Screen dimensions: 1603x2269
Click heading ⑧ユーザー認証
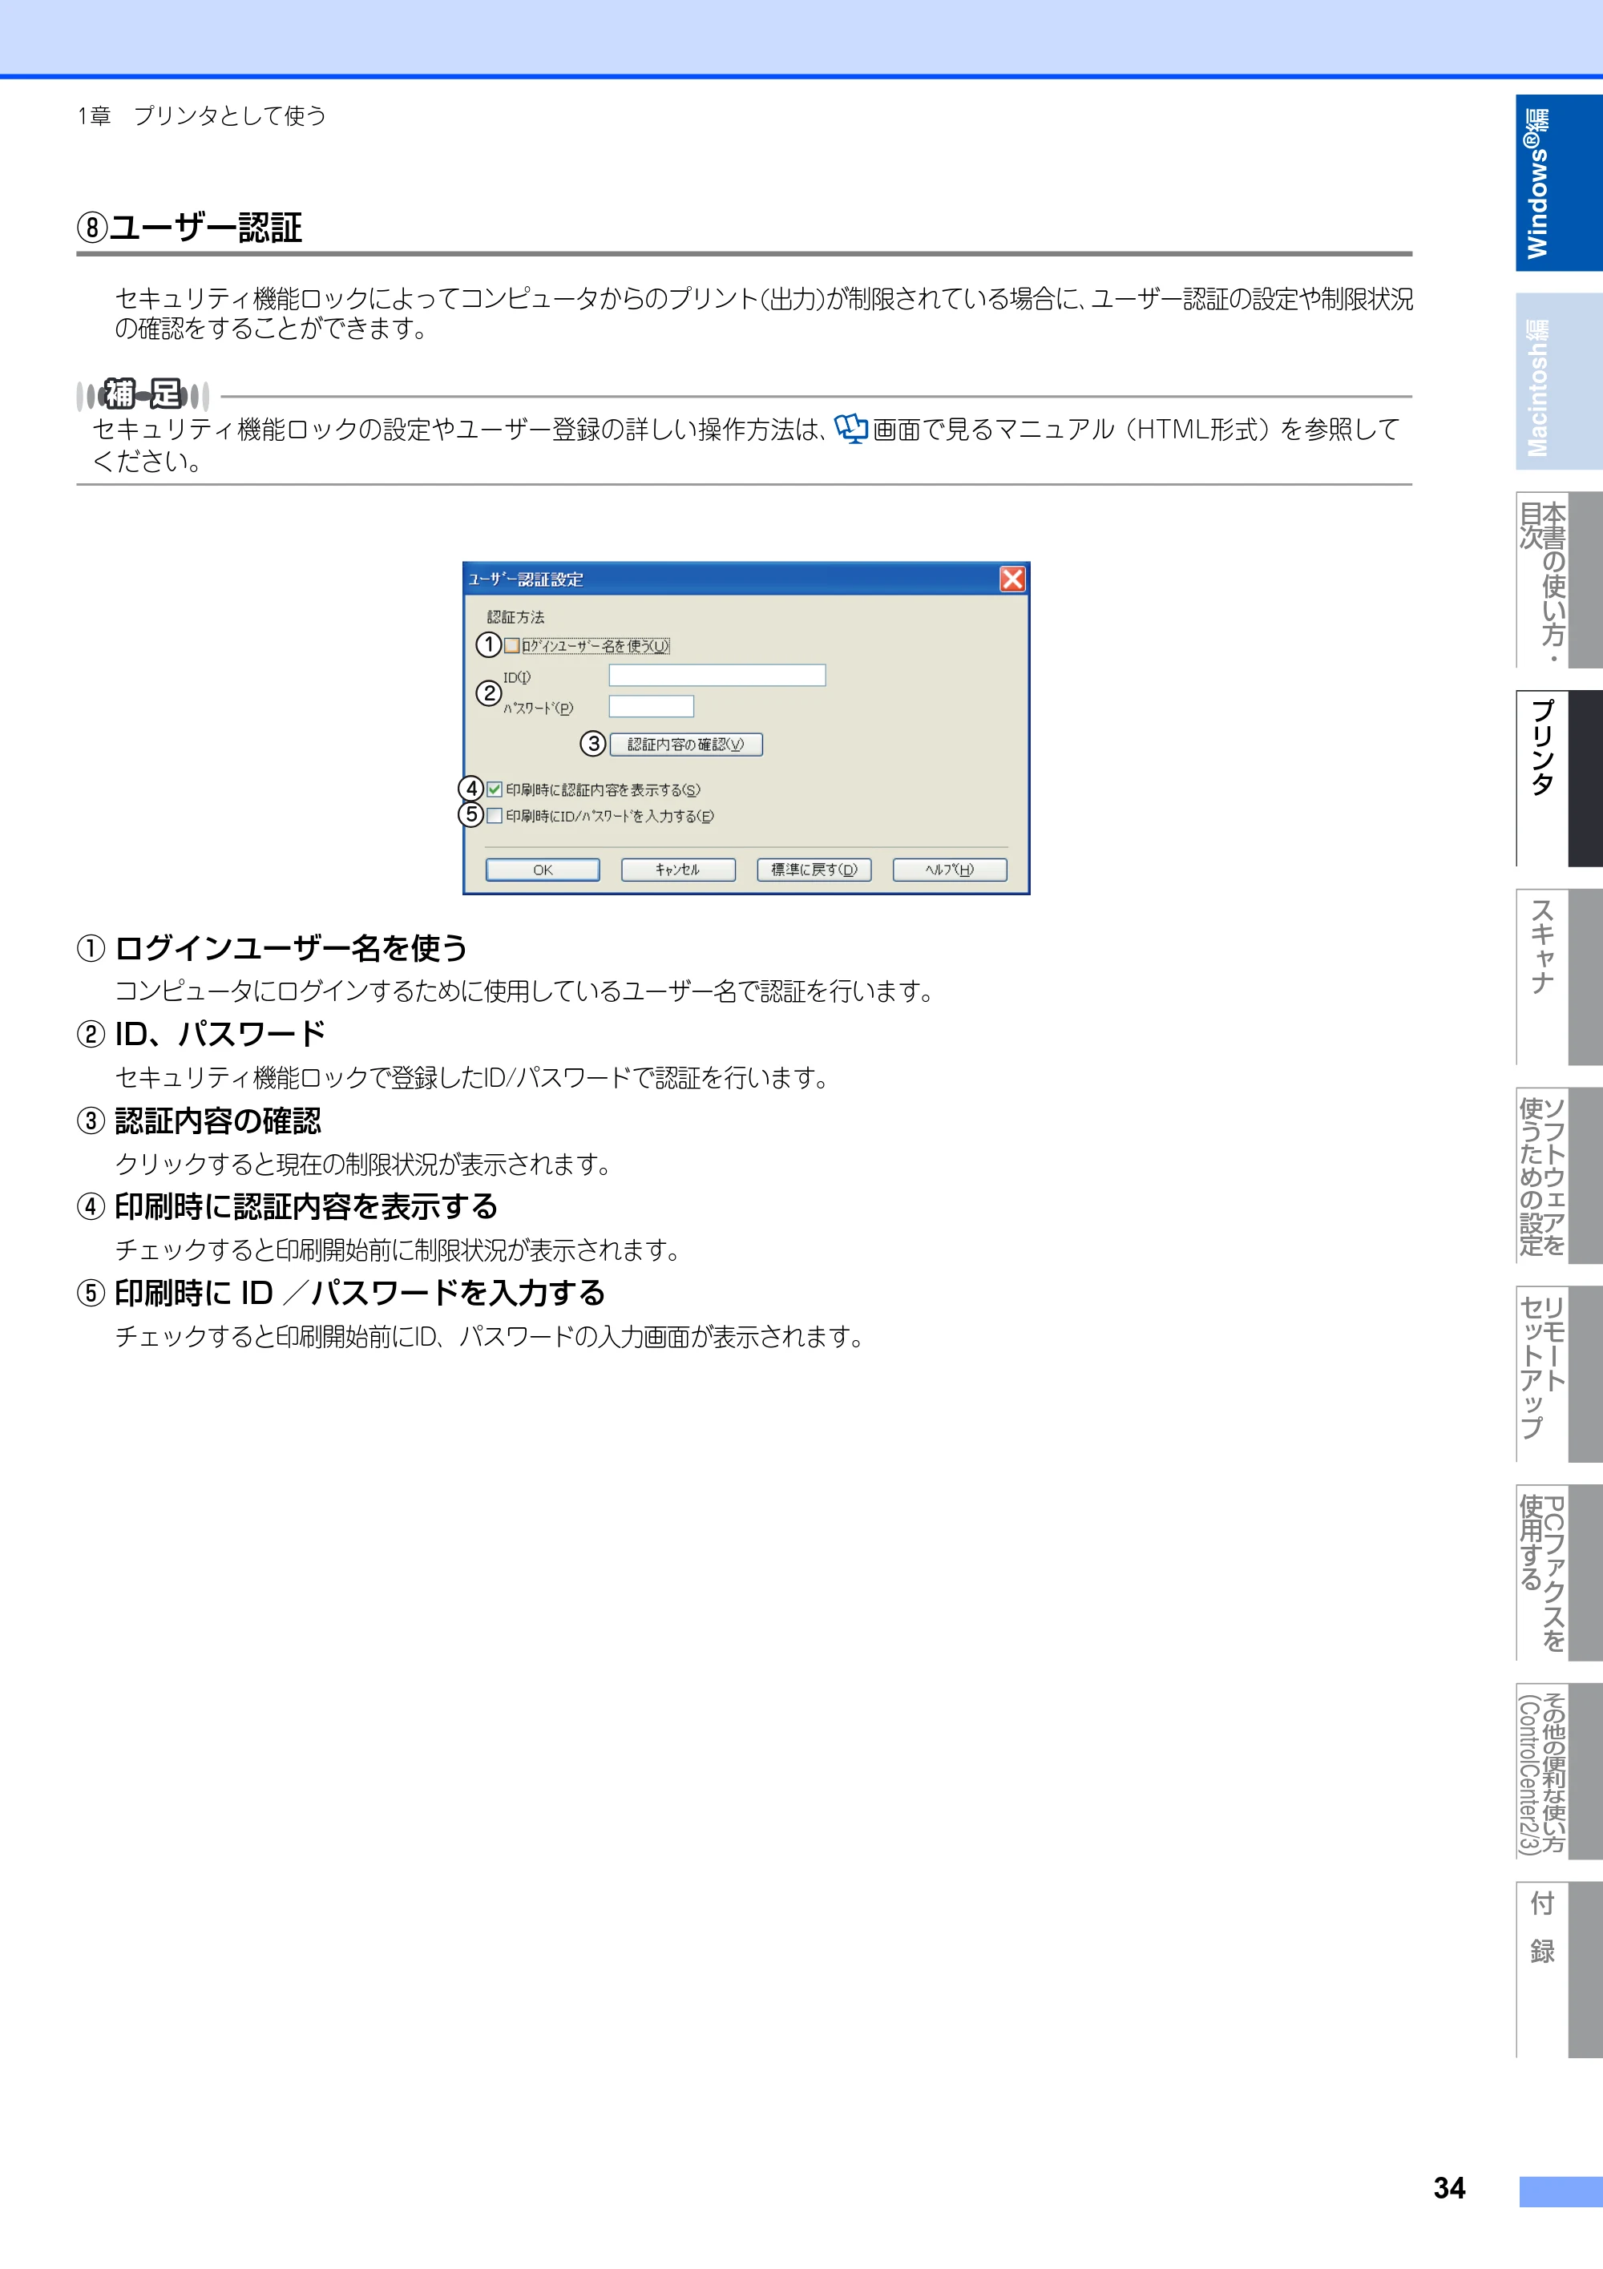point(190,228)
